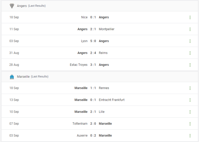Click the Eintracht Frankfurt team name

tap(112, 100)
